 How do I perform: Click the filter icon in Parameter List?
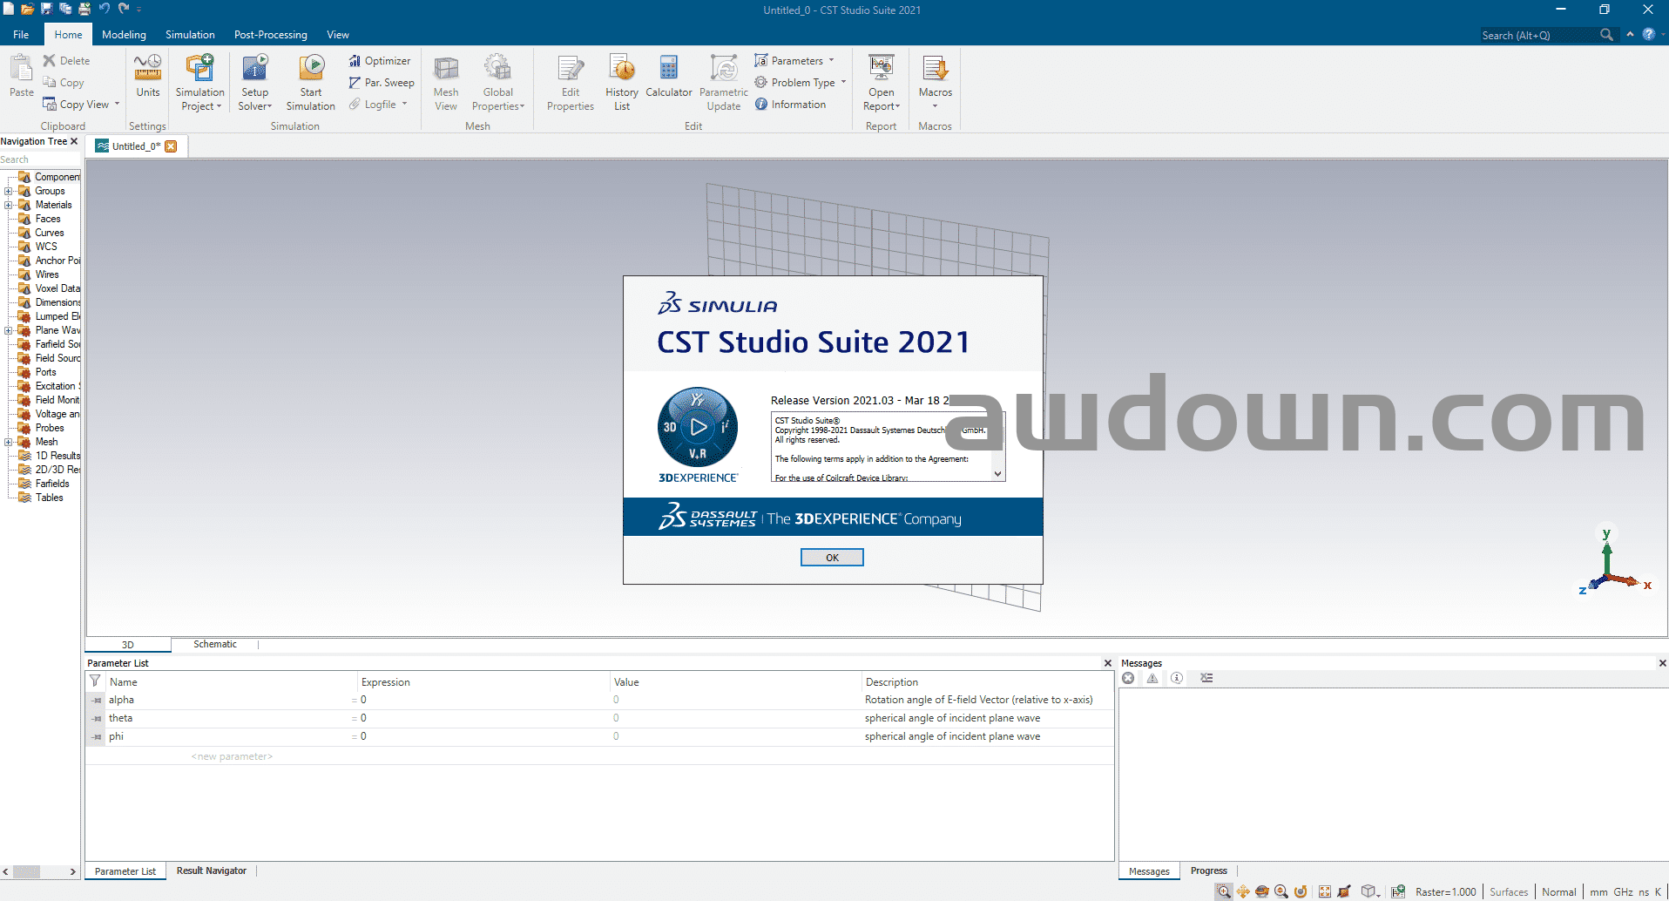(95, 681)
